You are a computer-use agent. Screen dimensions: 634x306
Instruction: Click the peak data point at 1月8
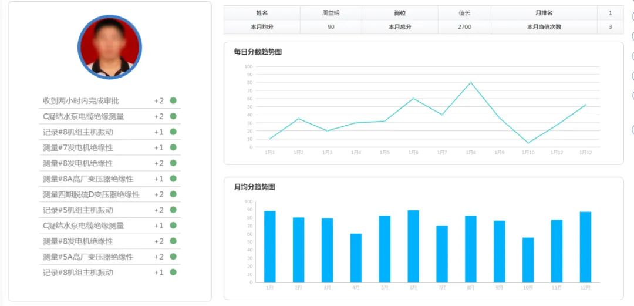tap(471, 82)
